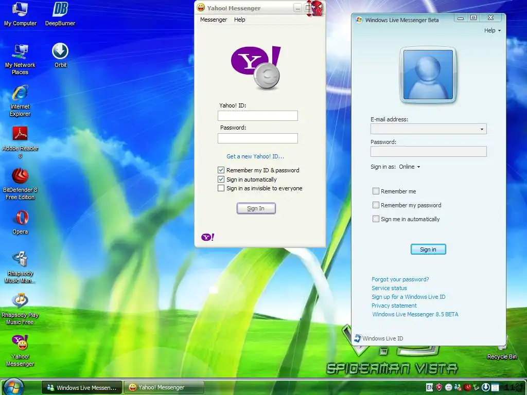
Task: Click the EN language indicator in tray
Action: pos(430,387)
